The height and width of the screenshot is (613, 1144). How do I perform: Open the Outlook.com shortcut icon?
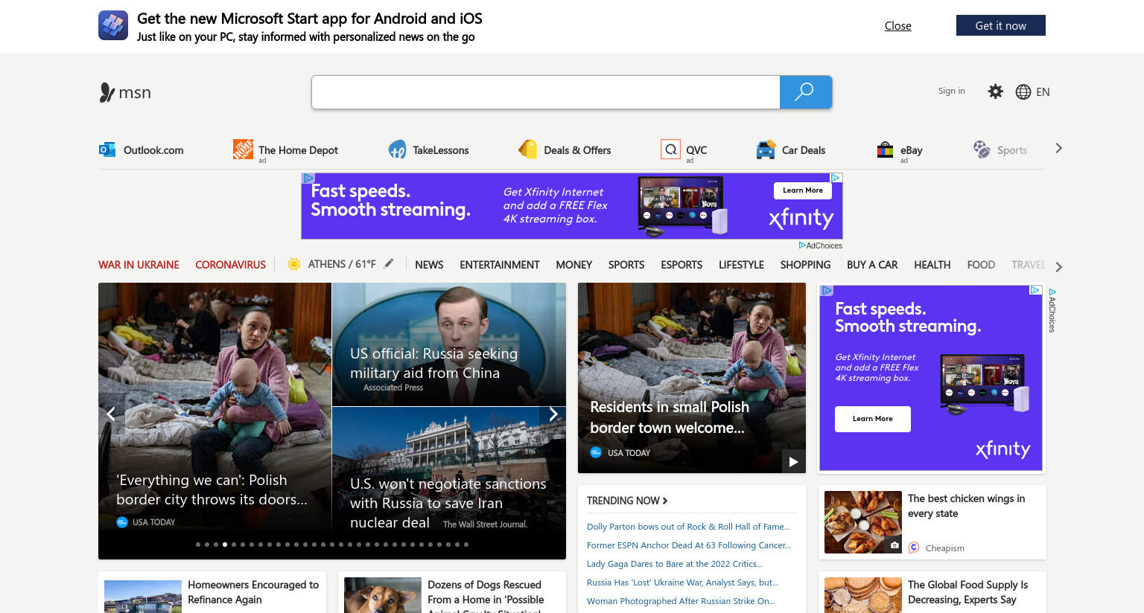[107, 150]
